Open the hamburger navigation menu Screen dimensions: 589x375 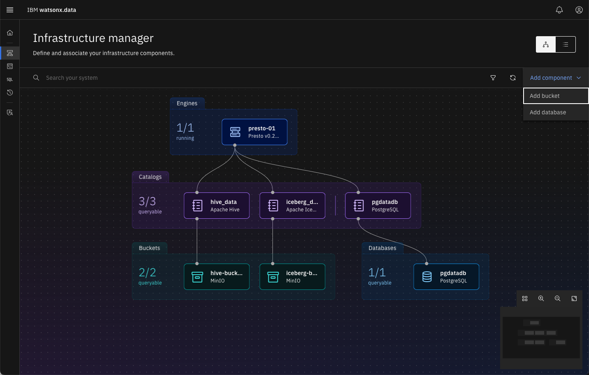point(10,10)
